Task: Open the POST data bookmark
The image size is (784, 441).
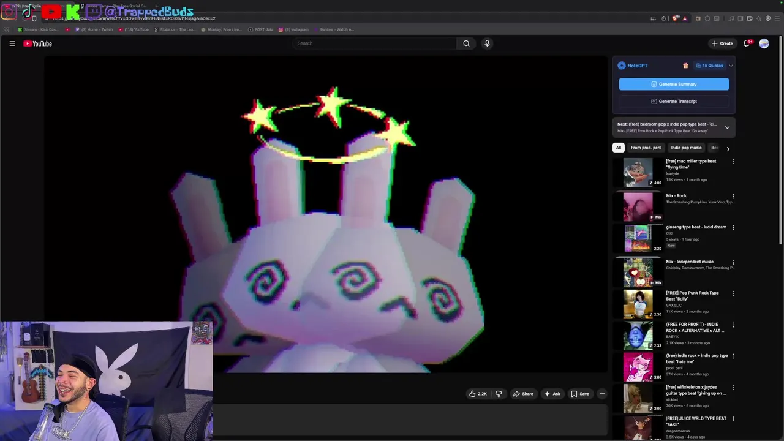Action: pyautogui.click(x=261, y=29)
